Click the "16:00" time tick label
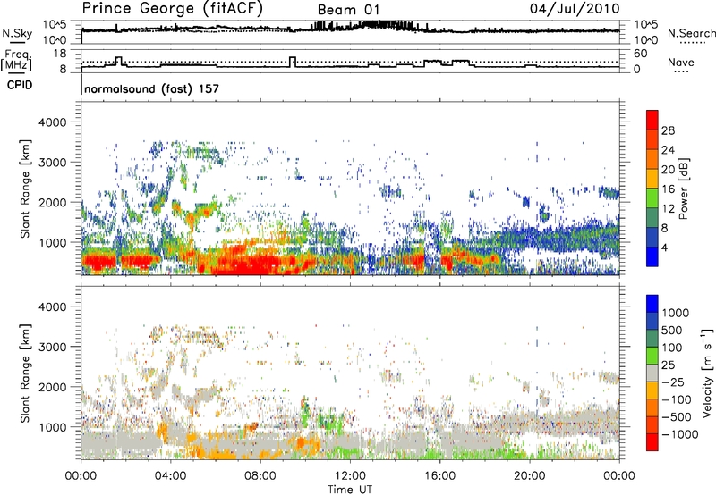The image size is (716, 495). 440,476
